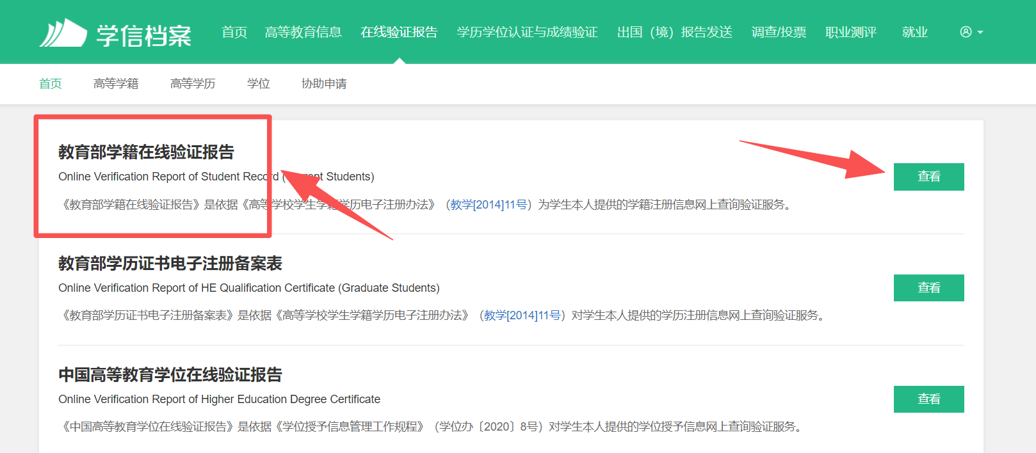Screen dimensions: 1036x453
Task: Go to 首页 in top navigation
Action: pyautogui.click(x=234, y=32)
